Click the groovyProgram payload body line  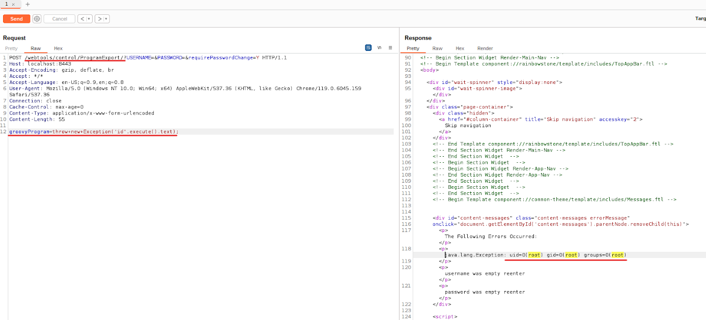click(94, 132)
